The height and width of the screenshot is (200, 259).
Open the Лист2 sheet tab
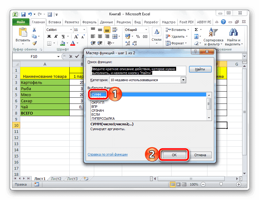(x=56, y=179)
